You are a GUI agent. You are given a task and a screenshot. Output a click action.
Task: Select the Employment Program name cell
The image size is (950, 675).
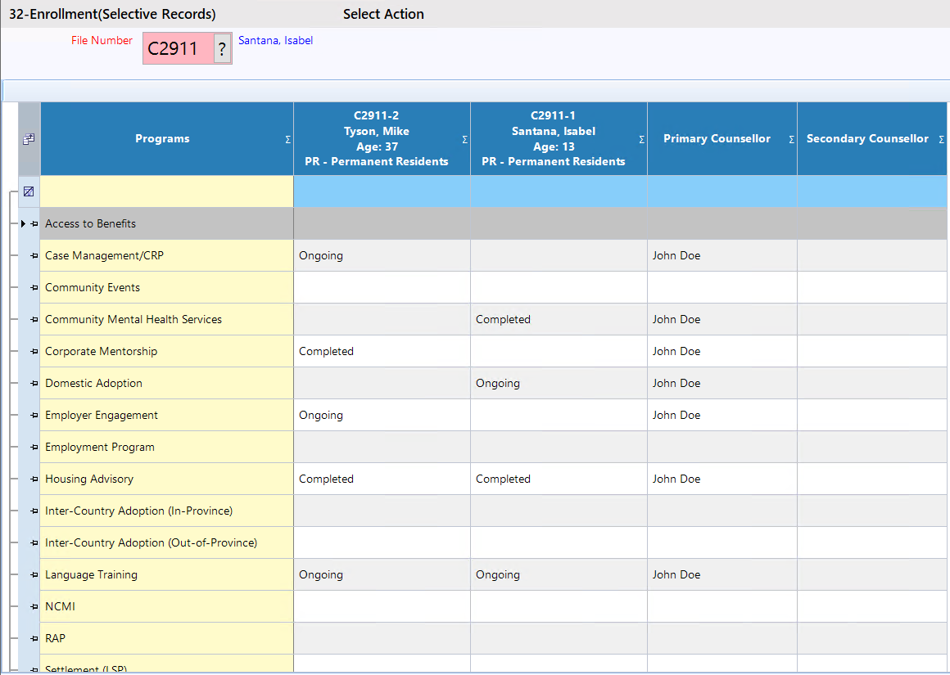166,448
